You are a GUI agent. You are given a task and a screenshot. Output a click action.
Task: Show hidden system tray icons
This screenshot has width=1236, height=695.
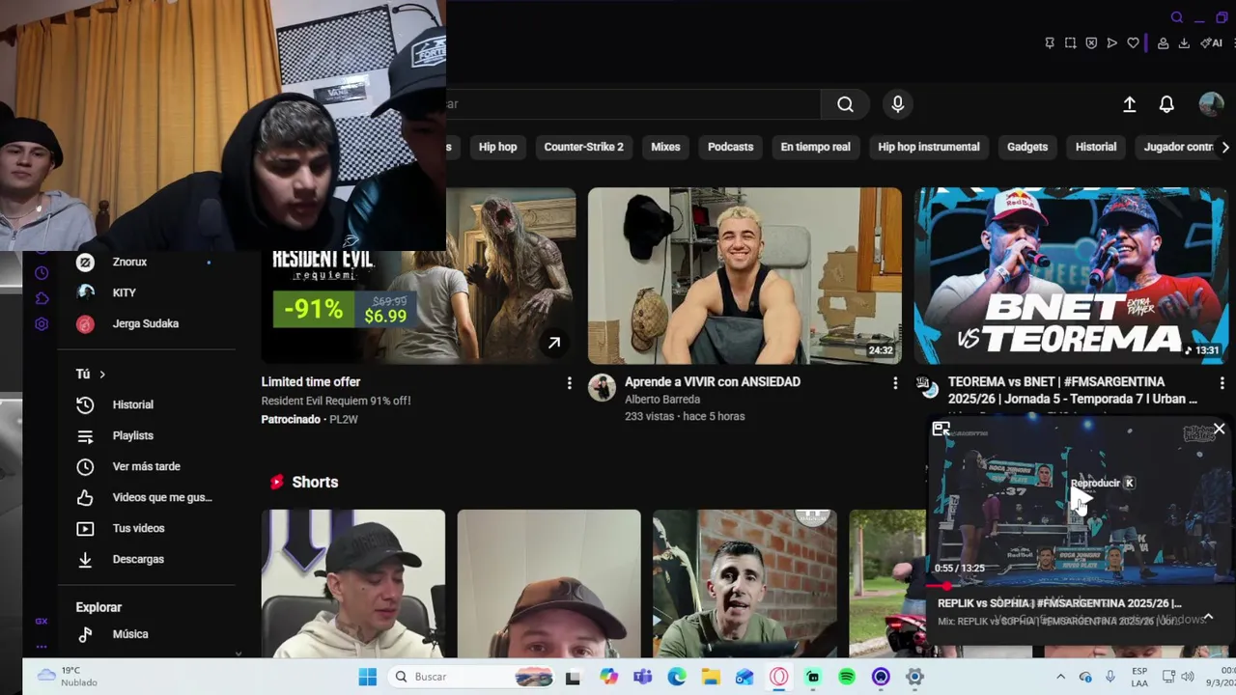pos(1060,677)
